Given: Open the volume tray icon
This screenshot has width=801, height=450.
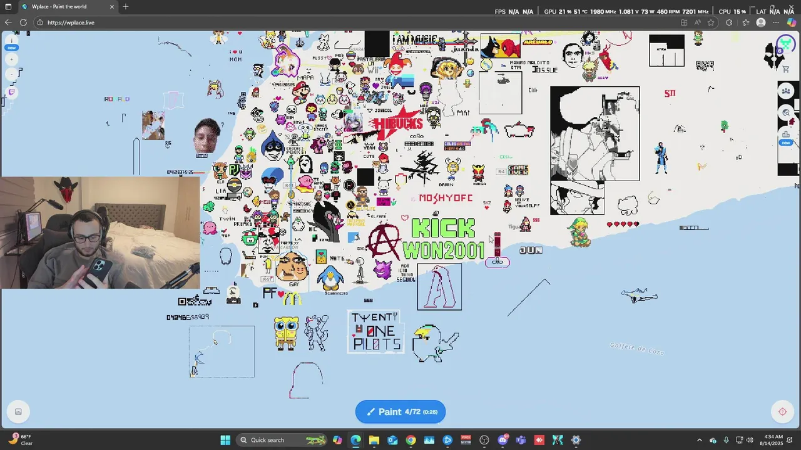Looking at the screenshot, I should tap(750, 440).
